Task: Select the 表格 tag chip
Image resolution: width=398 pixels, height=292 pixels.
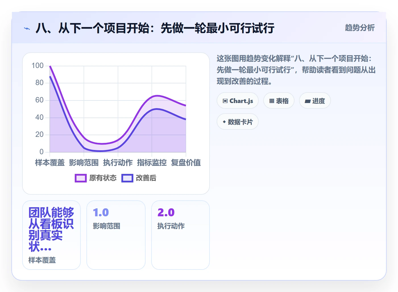Action: (x=279, y=101)
